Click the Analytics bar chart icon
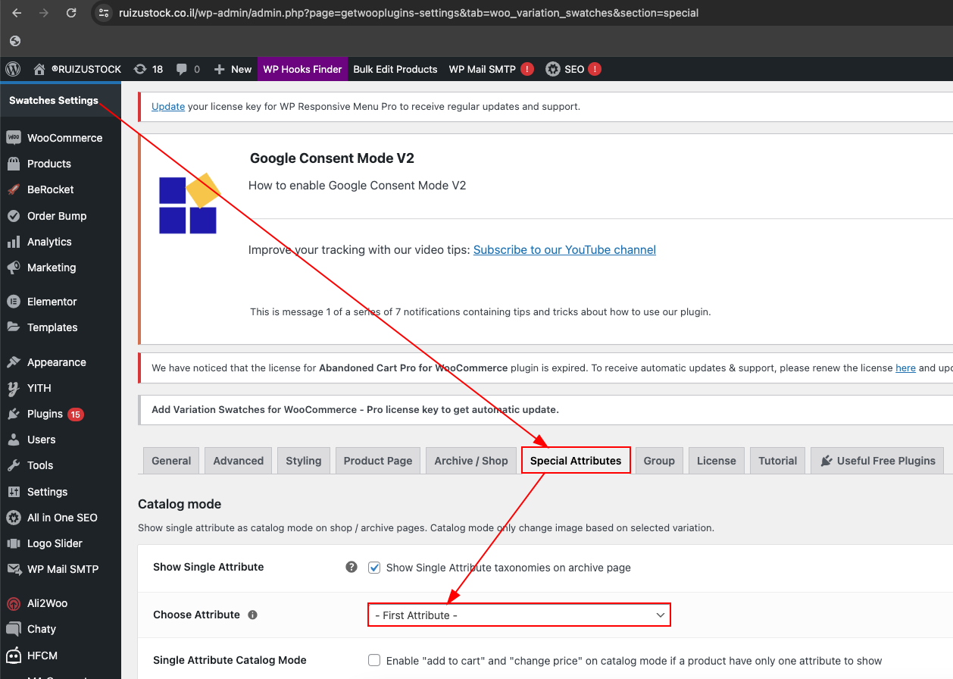This screenshot has width=953, height=679. point(13,242)
